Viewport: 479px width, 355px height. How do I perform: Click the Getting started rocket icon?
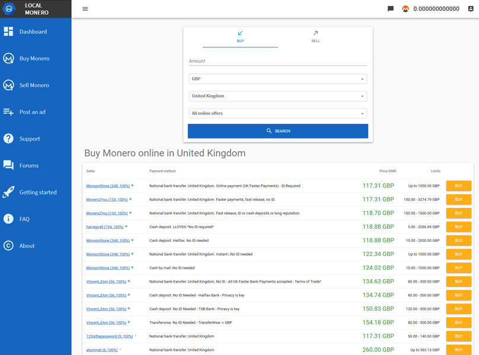pos(8,192)
